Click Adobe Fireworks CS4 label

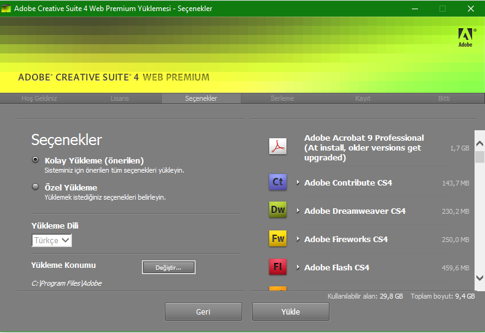click(x=346, y=240)
